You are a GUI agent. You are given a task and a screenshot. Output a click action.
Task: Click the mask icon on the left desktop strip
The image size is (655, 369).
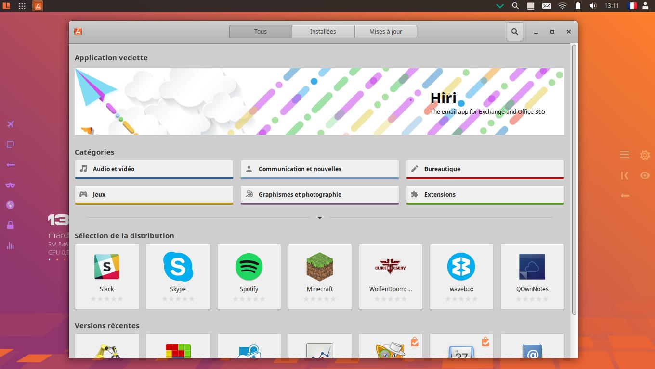coord(10,185)
